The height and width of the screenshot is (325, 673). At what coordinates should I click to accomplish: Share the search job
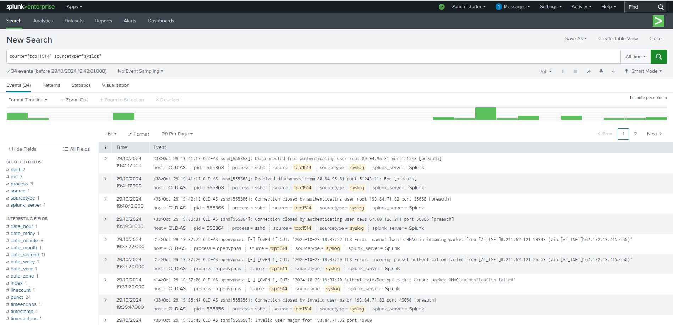(589, 71)
